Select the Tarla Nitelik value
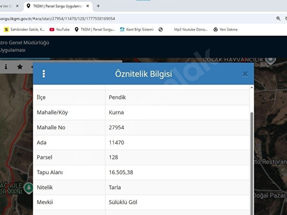 point(115,187)
